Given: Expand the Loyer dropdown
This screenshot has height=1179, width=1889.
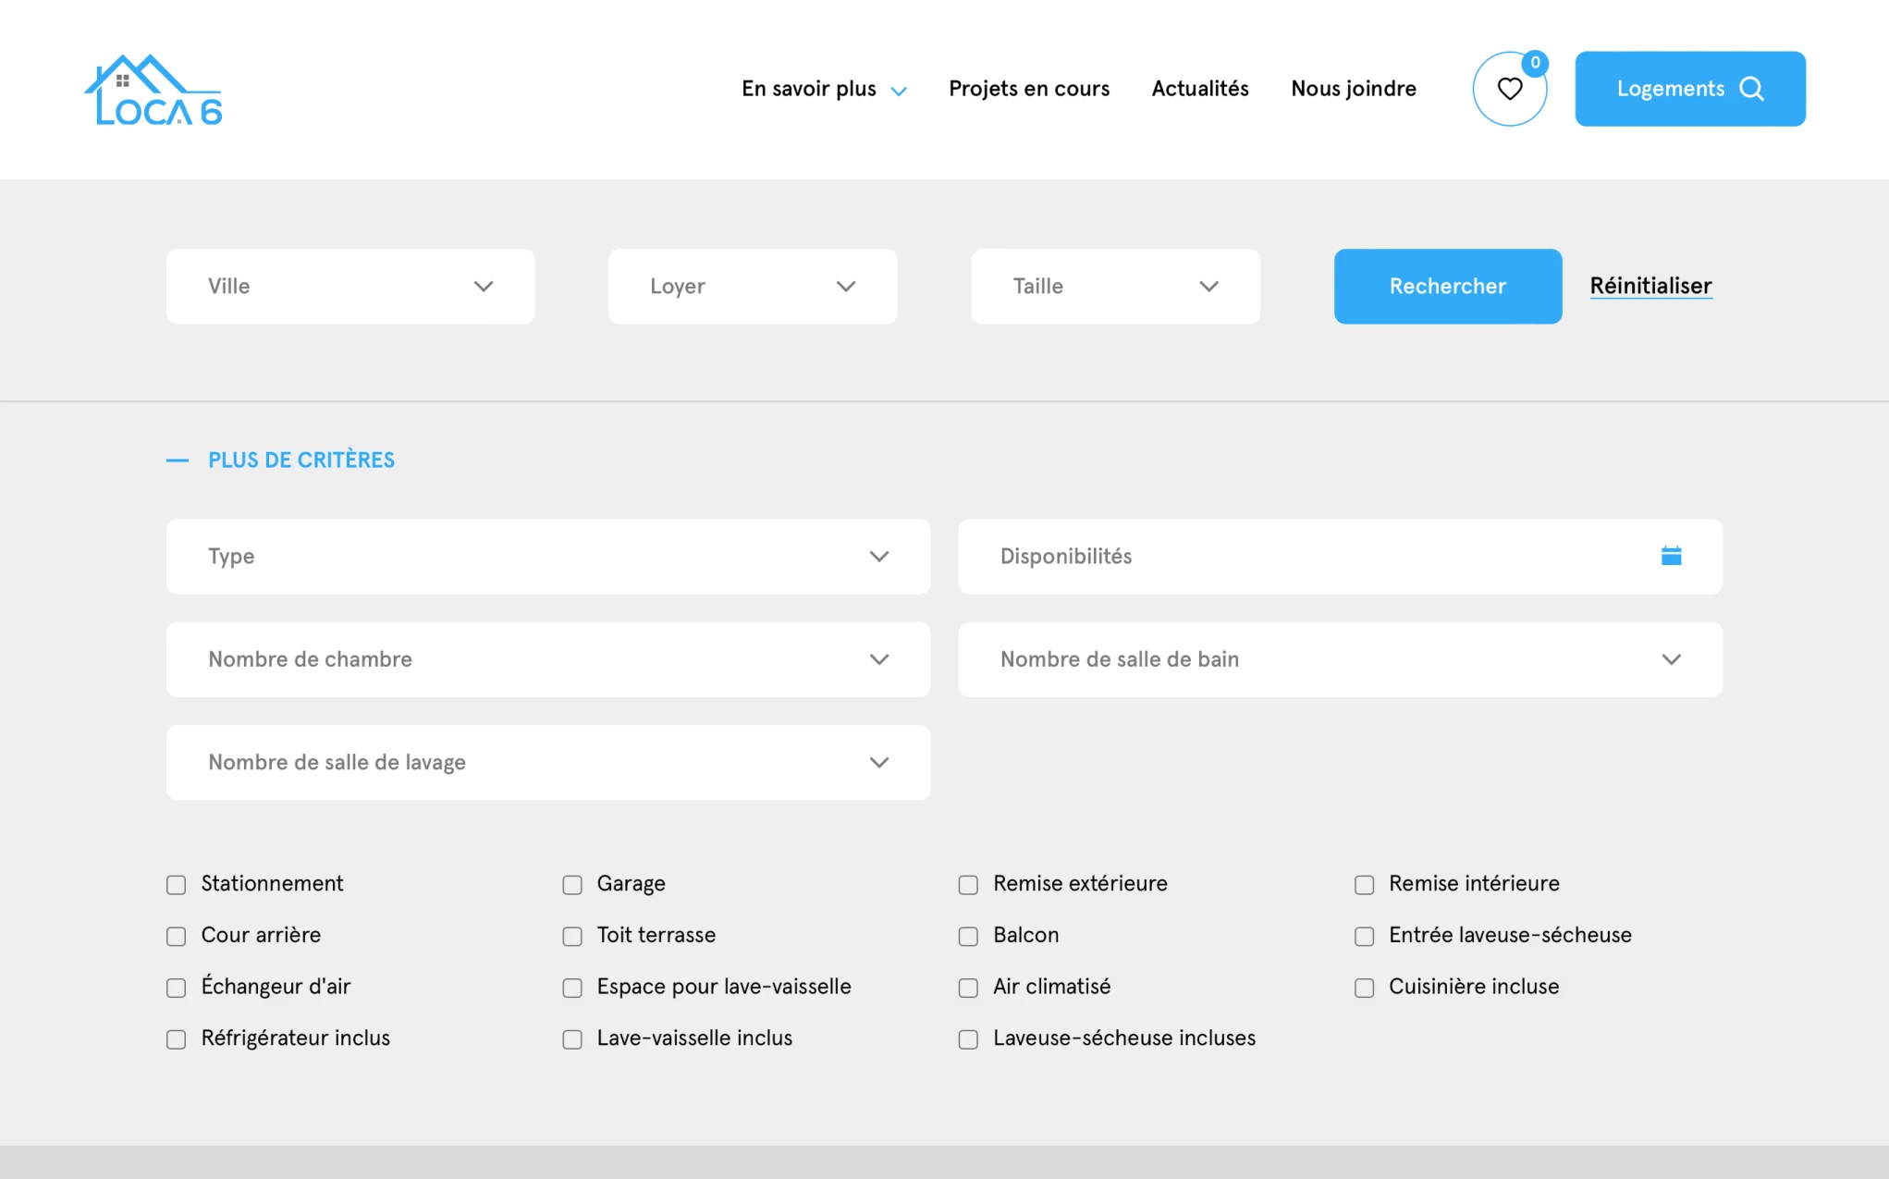Looking at the screenshot, I should [752, 286].
